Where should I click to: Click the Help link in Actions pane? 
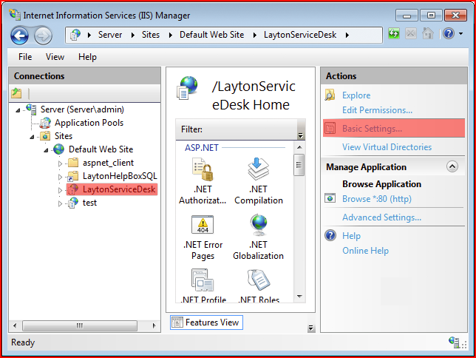coord(351,236)
